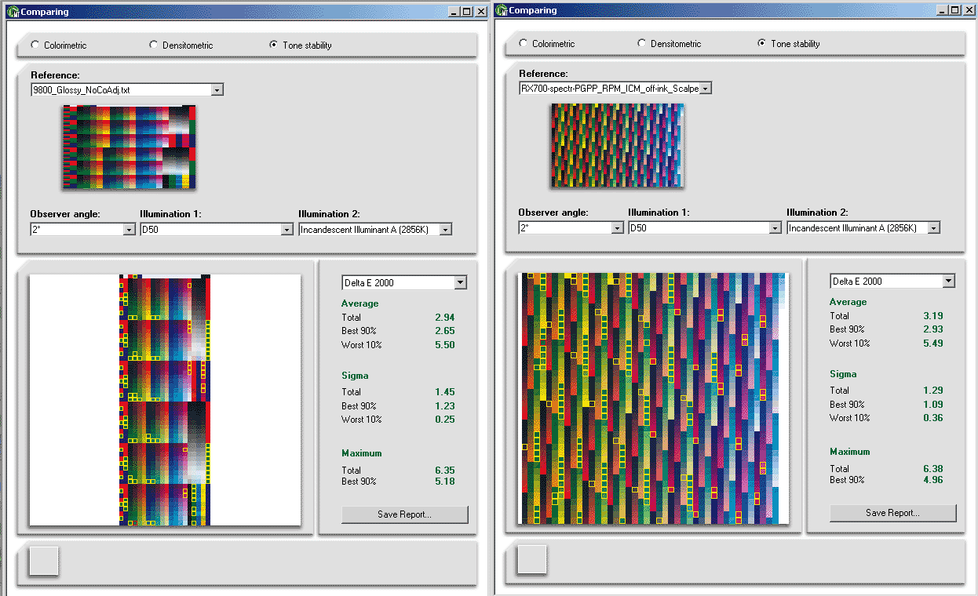The width and height of the screenshot is (978, 596).
Task: Click Maximum Best 90% value 5.18 in left window
Action: pos(445,482)
